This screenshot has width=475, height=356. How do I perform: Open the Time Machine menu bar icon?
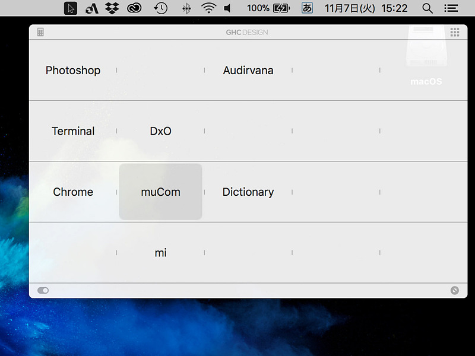tap(160, 8)
